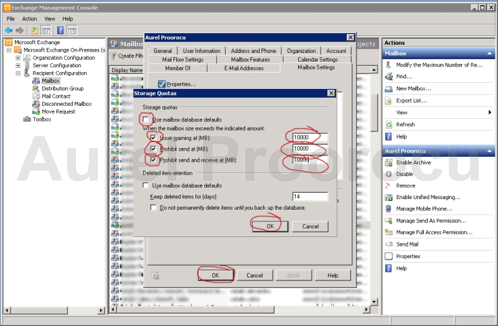This screenshot has width=498, height=326.
Task: Open the File menu
Action: pos(11,19)
